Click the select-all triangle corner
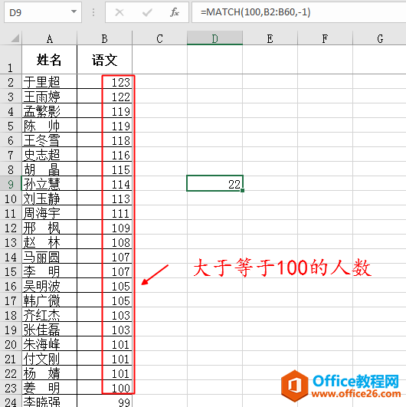406x407 pixels. point(15,38)
